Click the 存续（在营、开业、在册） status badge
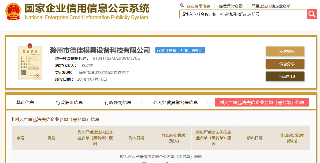The height and width of the screenshot is (163, 320). click(180, 50)
